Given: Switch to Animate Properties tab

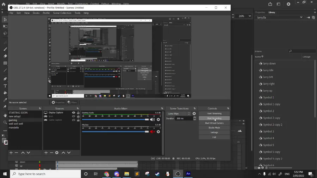Looking at the screenshot, I should [260, 12].
